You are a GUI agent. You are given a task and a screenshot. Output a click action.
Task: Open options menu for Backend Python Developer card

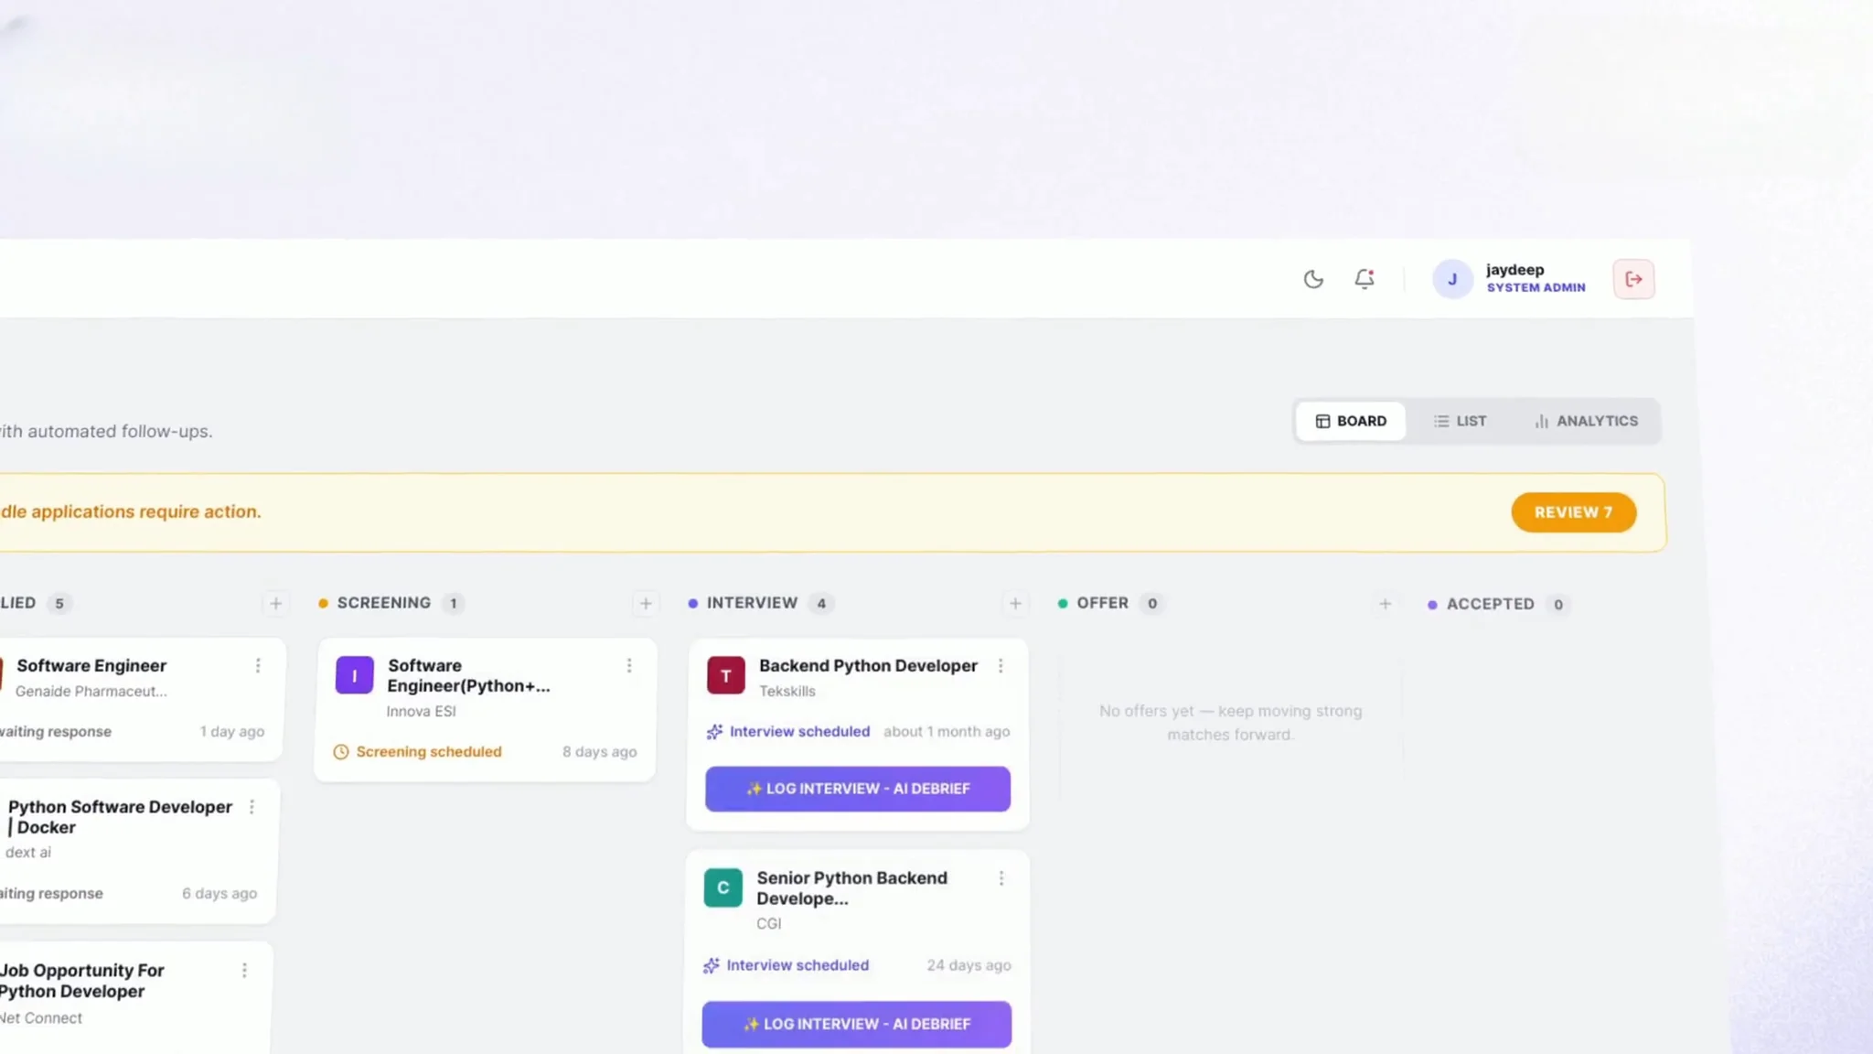point(1001,665)
